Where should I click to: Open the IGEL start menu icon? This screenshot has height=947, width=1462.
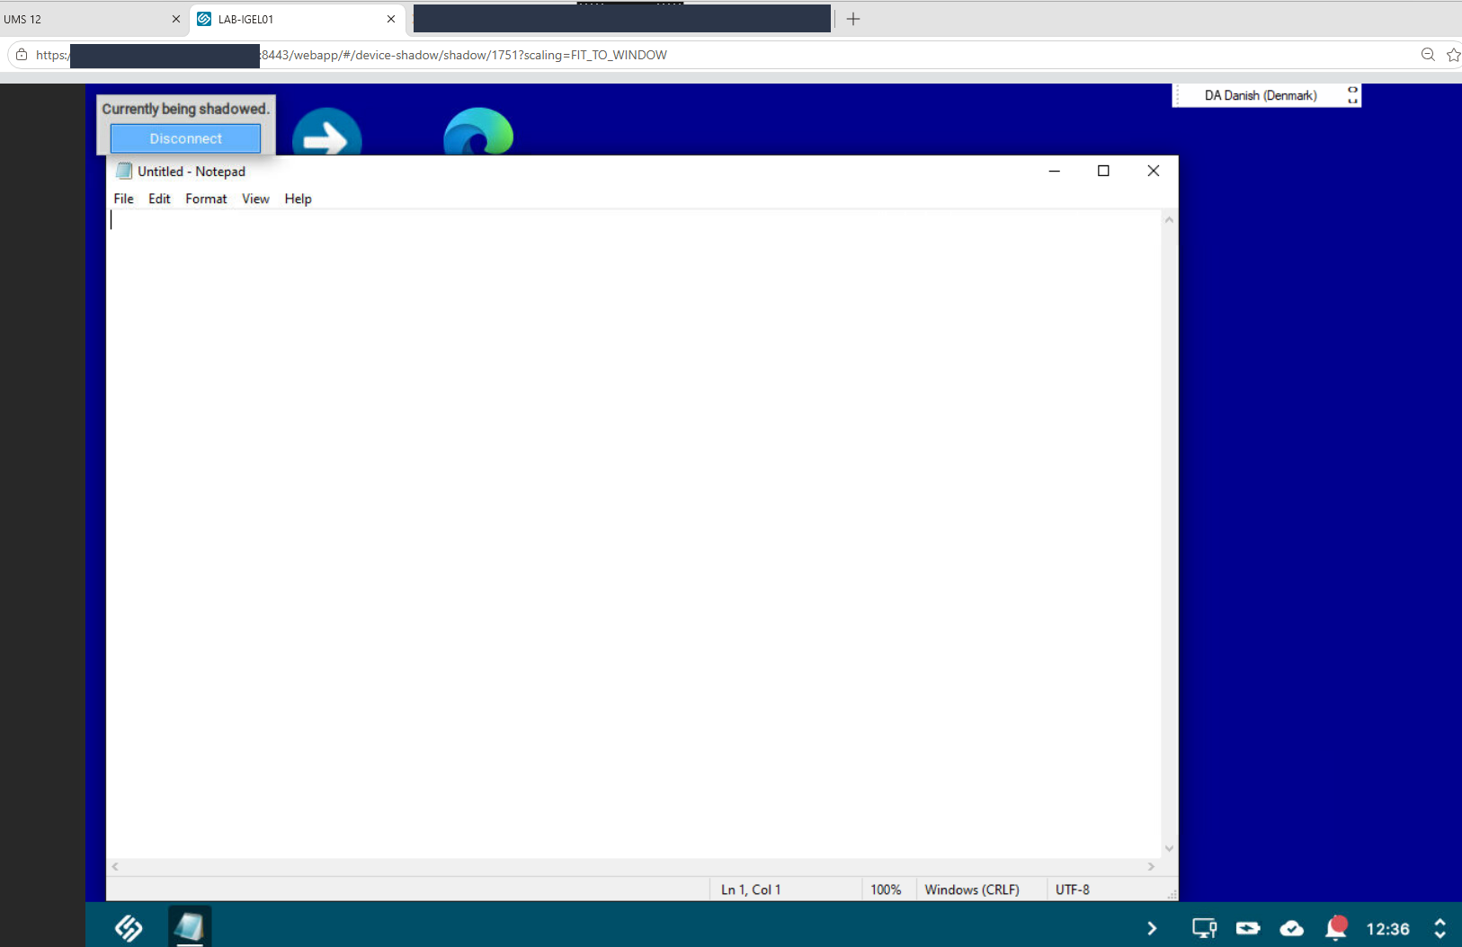129,928
